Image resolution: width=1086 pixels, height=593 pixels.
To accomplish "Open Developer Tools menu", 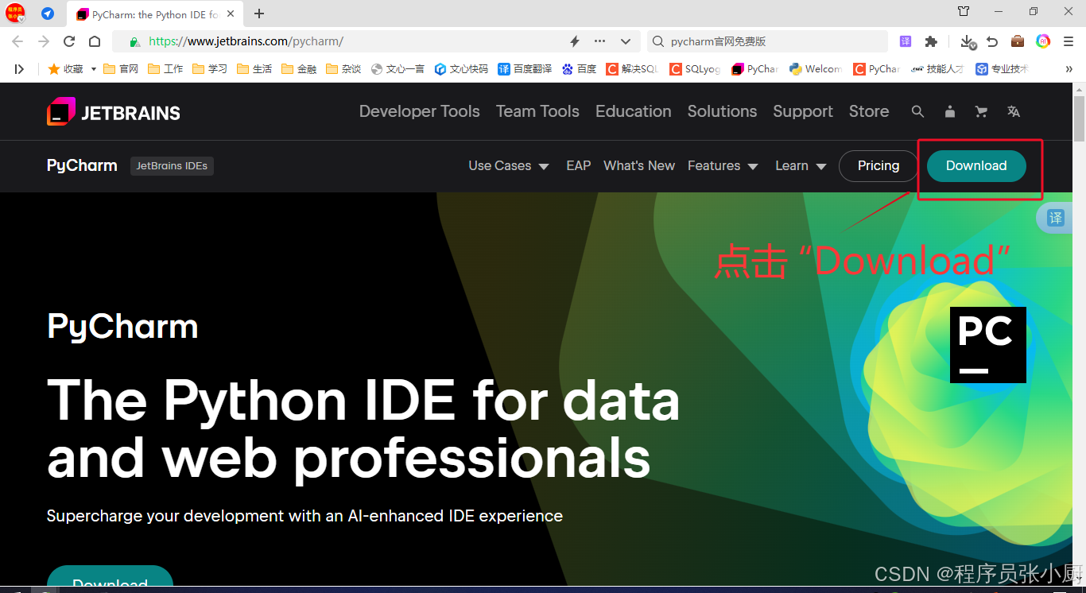I will pos(420,112).
